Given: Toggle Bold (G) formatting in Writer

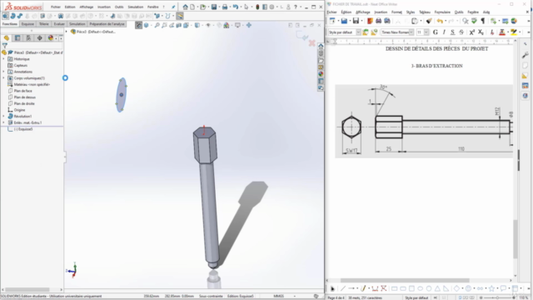Looking at the screenshot, I should pyautogui.click(x=436, y=32).
